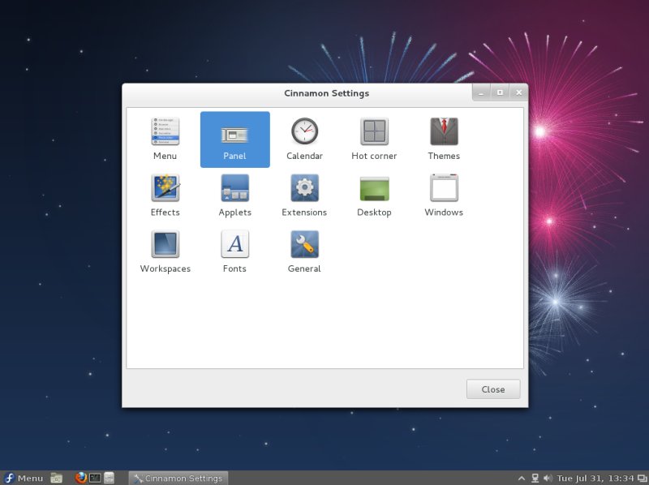Open Calendar settings

305,139
